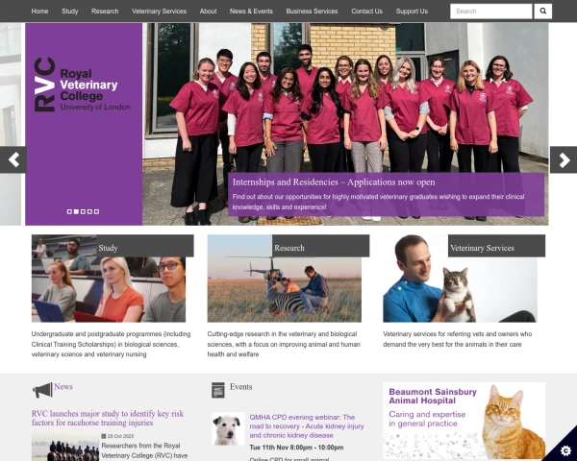Open the Support Us menu item
The width and height of the screenshot is (577, 461).
[412, 11]
